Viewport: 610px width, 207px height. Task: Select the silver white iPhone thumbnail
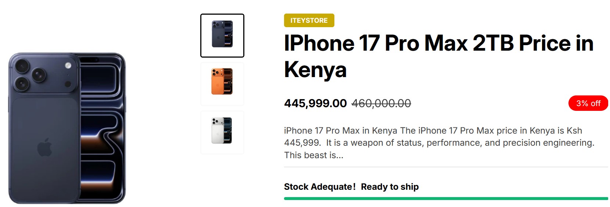coord(222,131)
